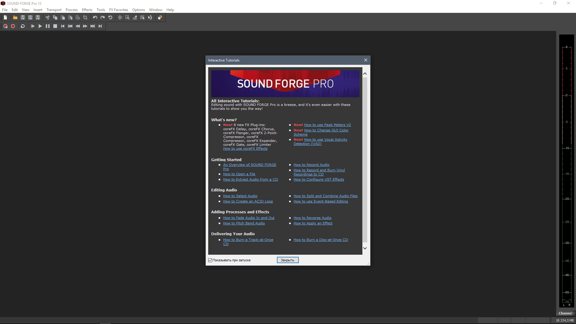Click the red Record button
The height and width of the screenshot is (324, 576).
[x=13, y=26]
